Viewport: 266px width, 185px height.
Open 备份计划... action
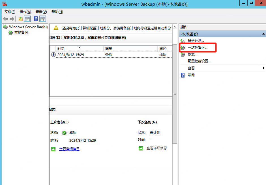pyautogui.click(x=196, y=41)
